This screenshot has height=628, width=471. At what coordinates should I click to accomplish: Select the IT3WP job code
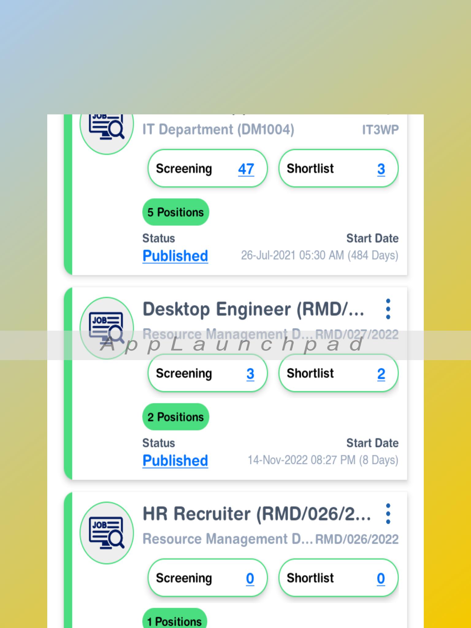[380, 130]
